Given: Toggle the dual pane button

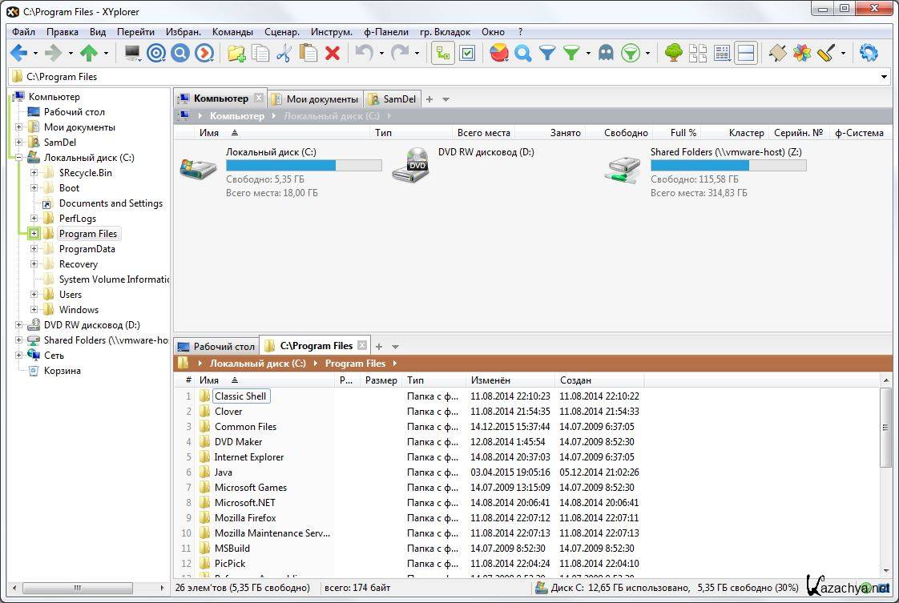Looking at the screenshot, I should (746, 54).
